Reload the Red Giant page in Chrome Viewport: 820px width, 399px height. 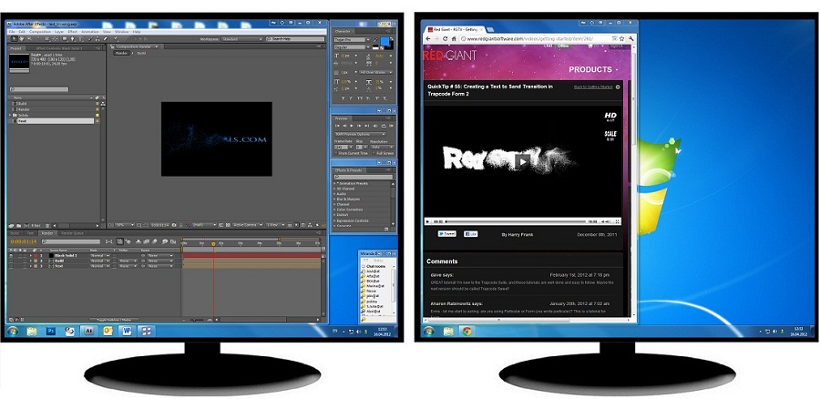click(445, 38)
